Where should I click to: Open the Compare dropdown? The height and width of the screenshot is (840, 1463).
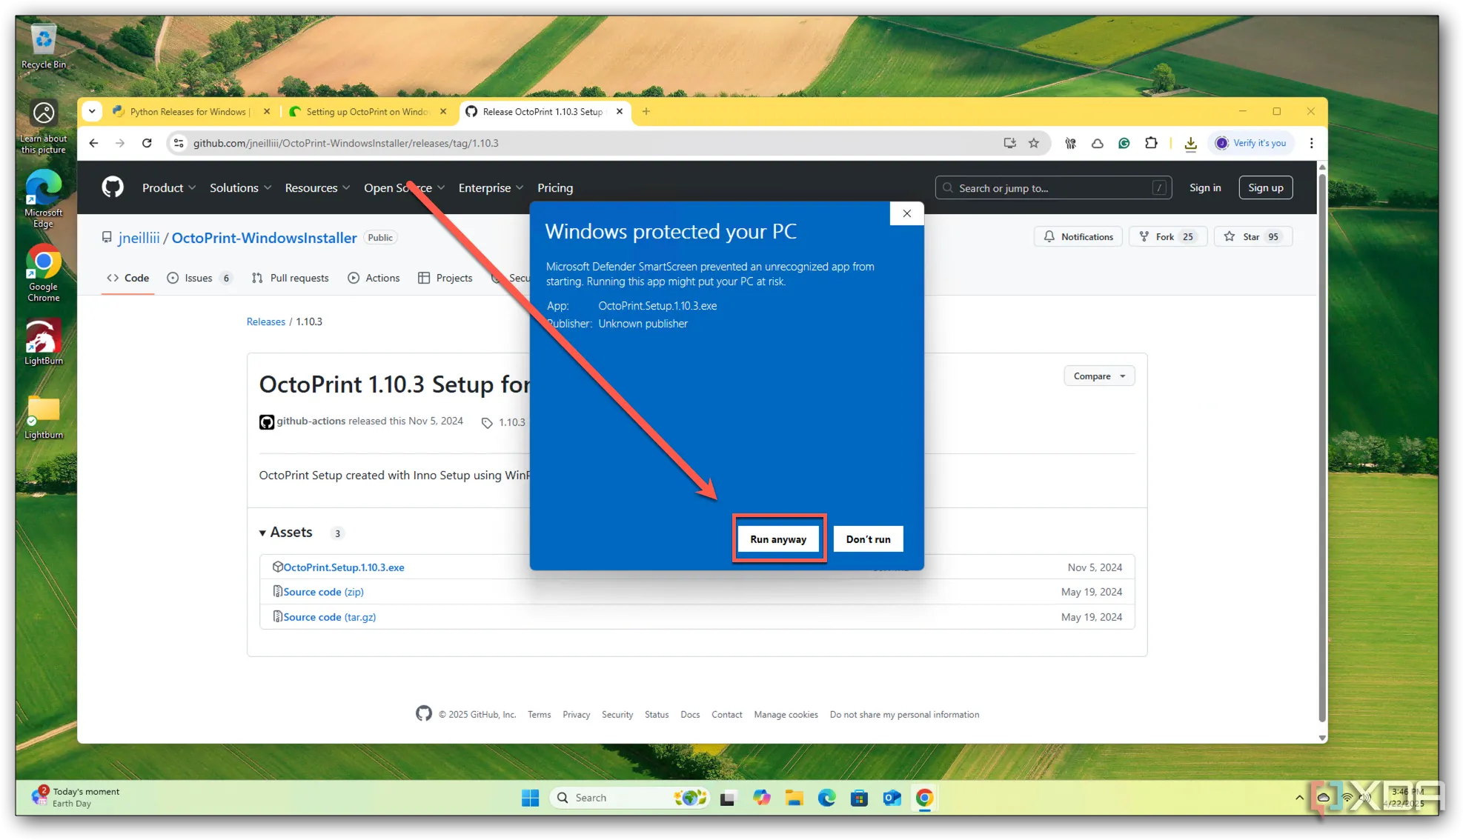[1098, 376]
